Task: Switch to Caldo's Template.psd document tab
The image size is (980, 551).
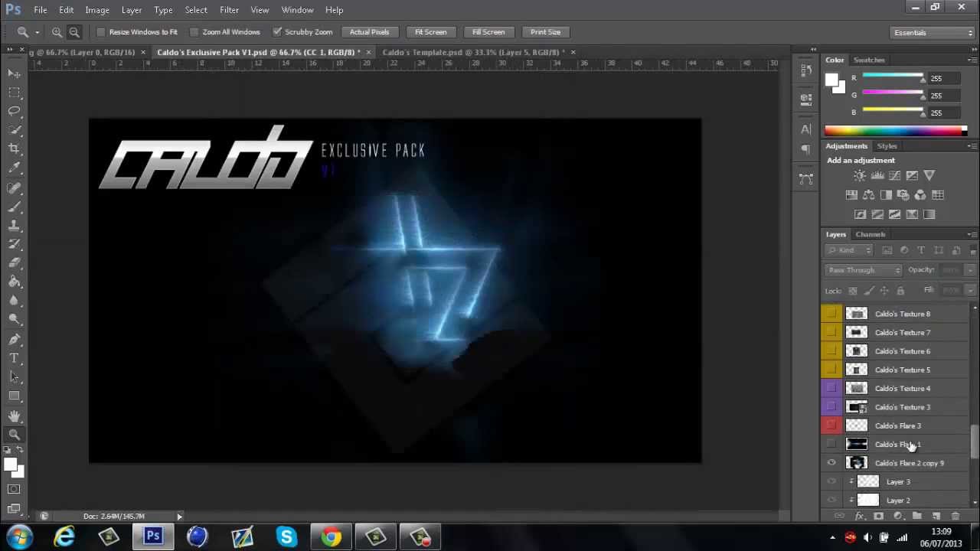Action: 473,52
